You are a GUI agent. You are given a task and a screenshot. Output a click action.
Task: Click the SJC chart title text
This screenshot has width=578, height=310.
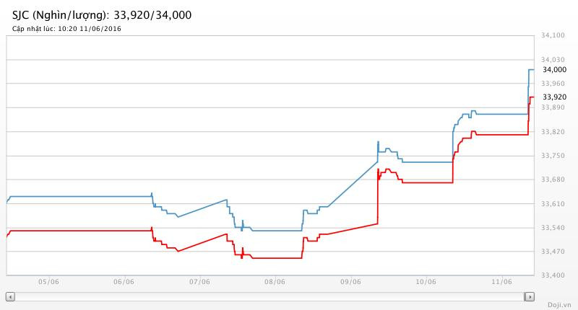pyautogui.click(x=101, y=14)
